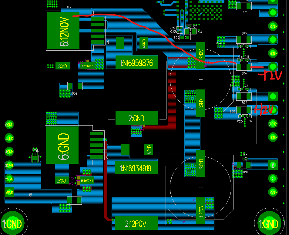Select the small 2:GND pad beside N16964871

pyautogui.click(x=62, y=66)
